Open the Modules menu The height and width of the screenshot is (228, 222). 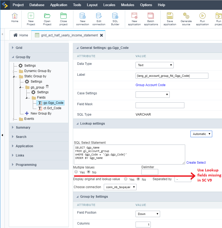pos(128,5)
